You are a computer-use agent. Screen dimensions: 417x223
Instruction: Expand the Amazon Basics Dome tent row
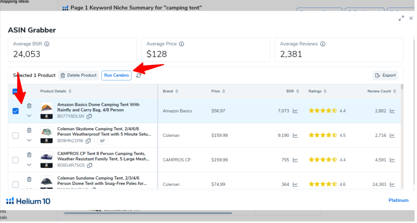(29, 116)
